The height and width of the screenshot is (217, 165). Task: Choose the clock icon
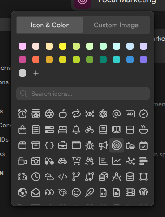point(36,177)
